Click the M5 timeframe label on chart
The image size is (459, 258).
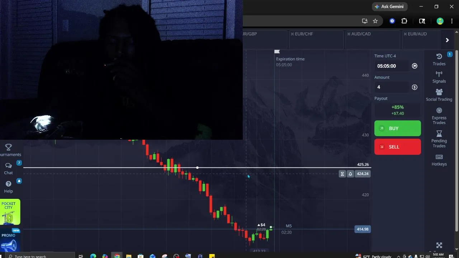tap(289, 226)
